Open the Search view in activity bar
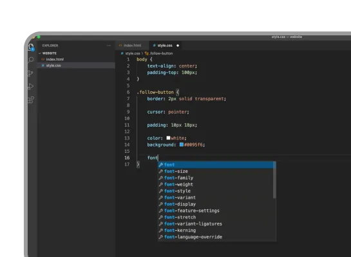The image size is (351, 257). 31,60
